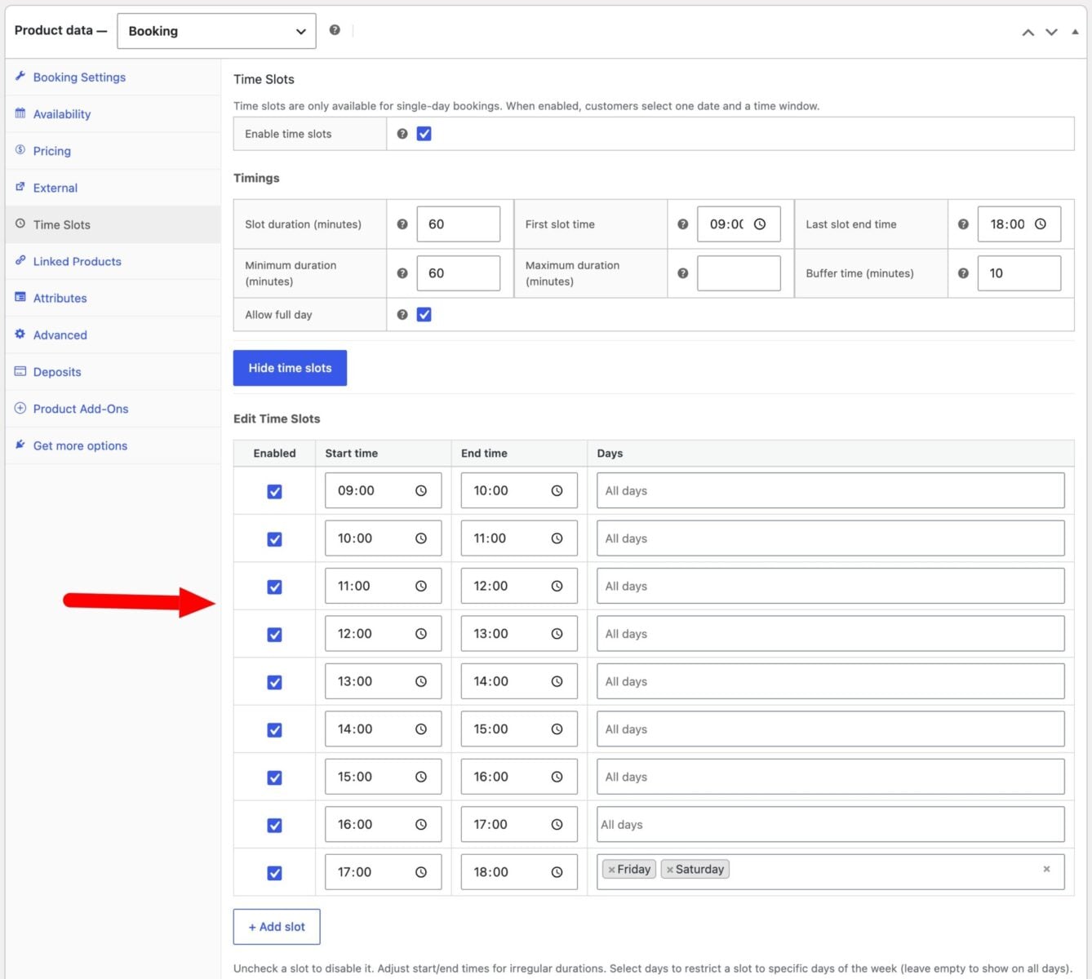The height and width of the screenshot is (979, 1092).
Task: Click the Minimum duration minutes field
Action: [458, 273]
